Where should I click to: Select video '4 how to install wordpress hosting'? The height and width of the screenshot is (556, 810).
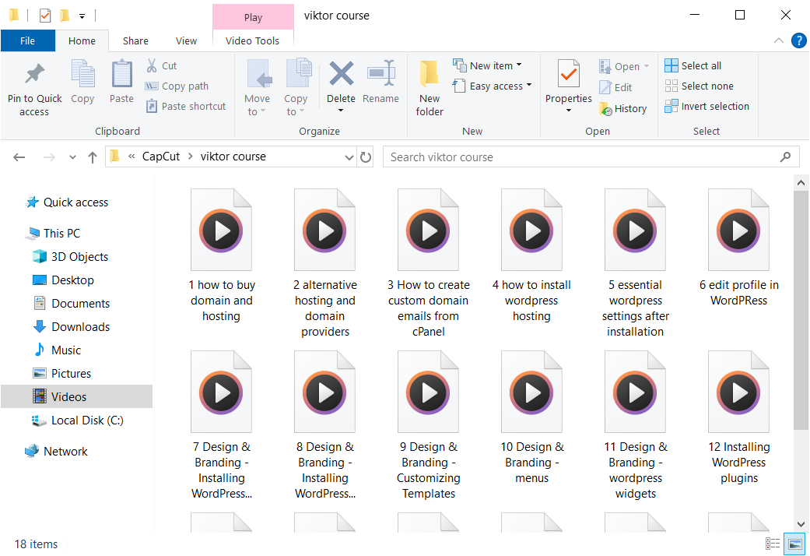531,255
